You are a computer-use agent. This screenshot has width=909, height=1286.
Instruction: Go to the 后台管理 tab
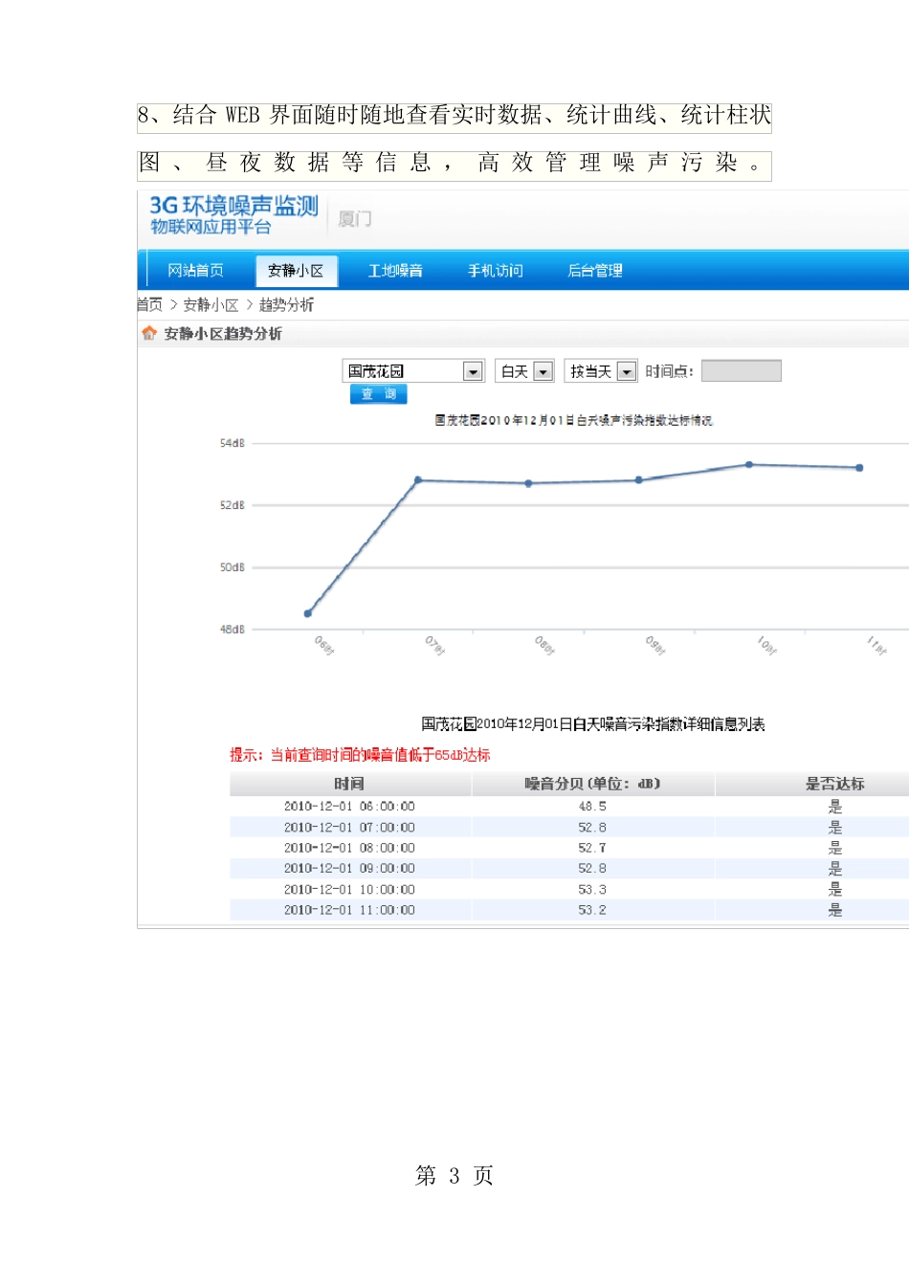pyautogui.click(x=594, y=271)
